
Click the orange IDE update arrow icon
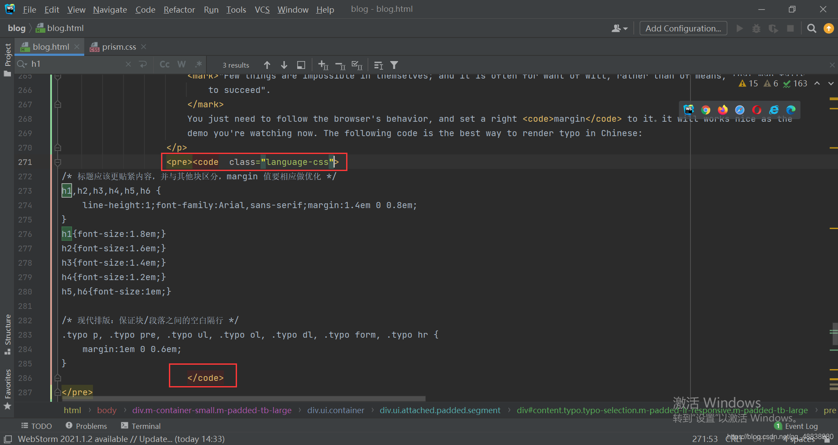[x=828, y=28]
